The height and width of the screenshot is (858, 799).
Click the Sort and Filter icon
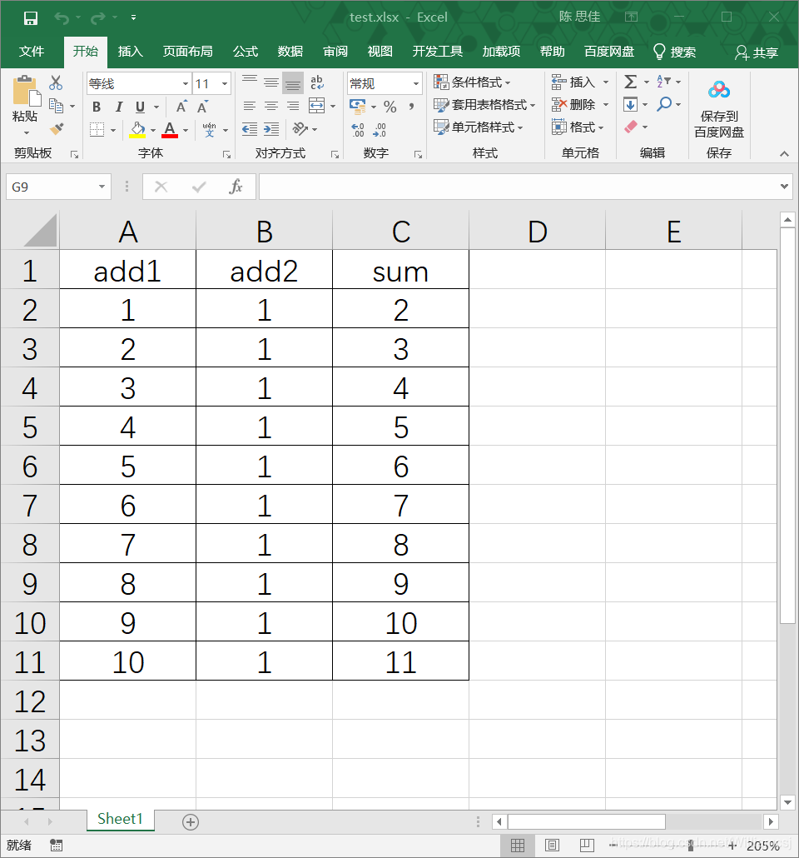coord(663,82)
